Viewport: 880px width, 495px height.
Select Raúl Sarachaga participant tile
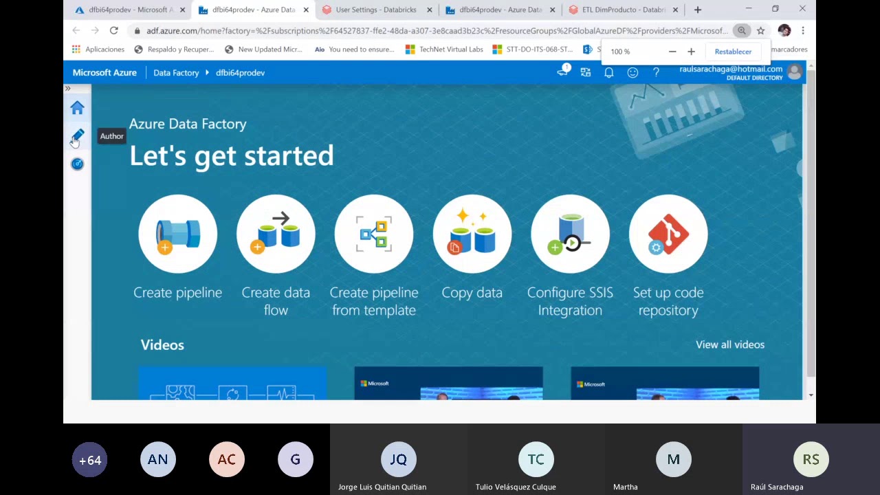811,459
